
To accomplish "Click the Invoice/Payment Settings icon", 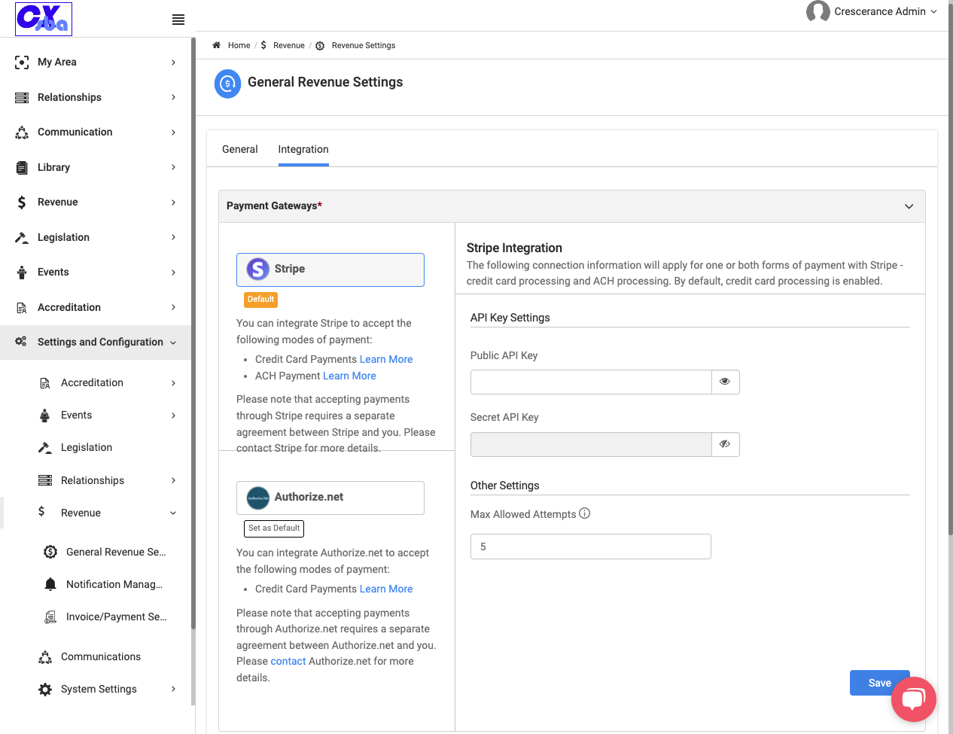I will tap(50, 617).
